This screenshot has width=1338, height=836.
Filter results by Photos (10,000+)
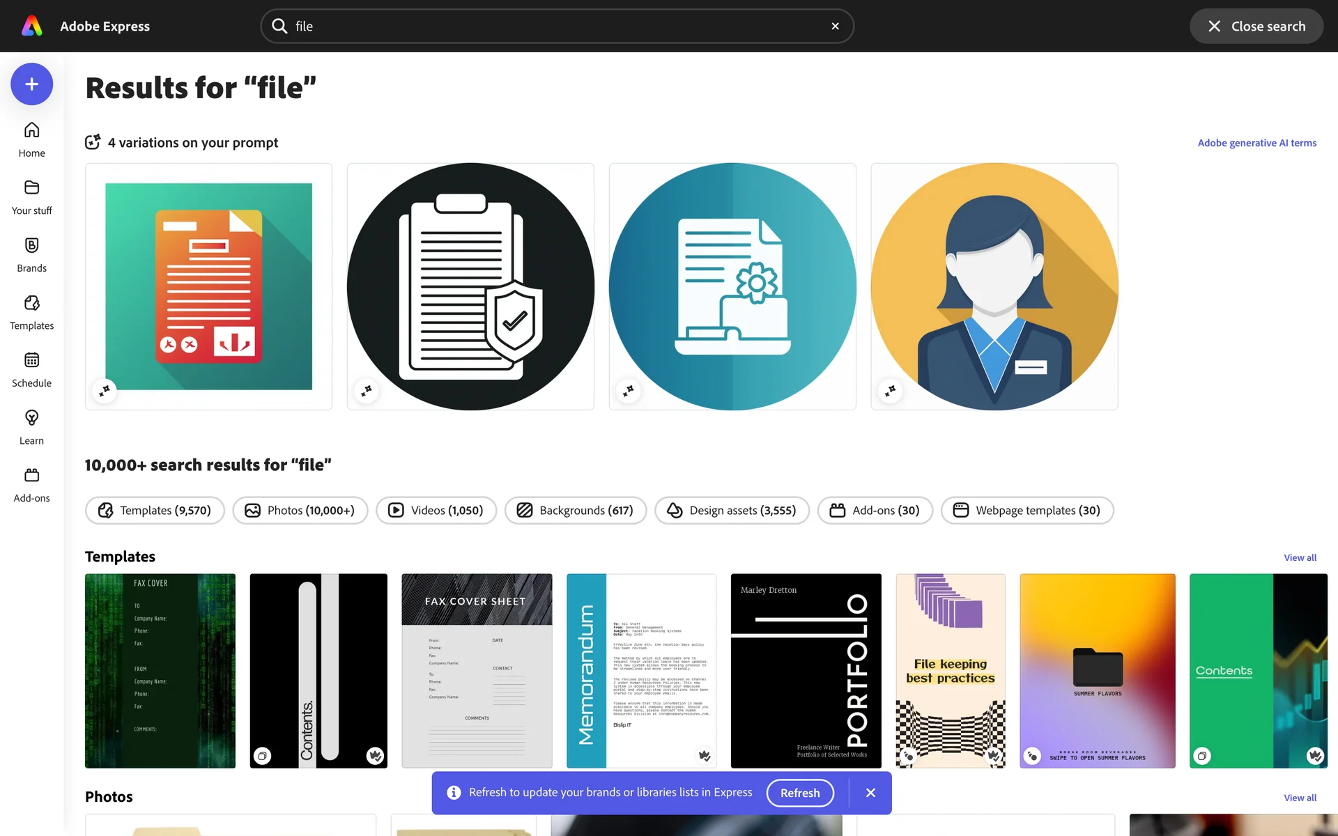[300, 511]
